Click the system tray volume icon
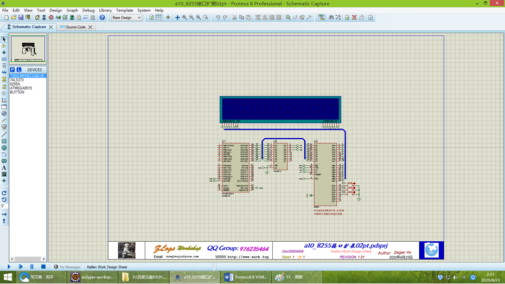This screenshot has width=505, height=284. [x=456, y=277]
